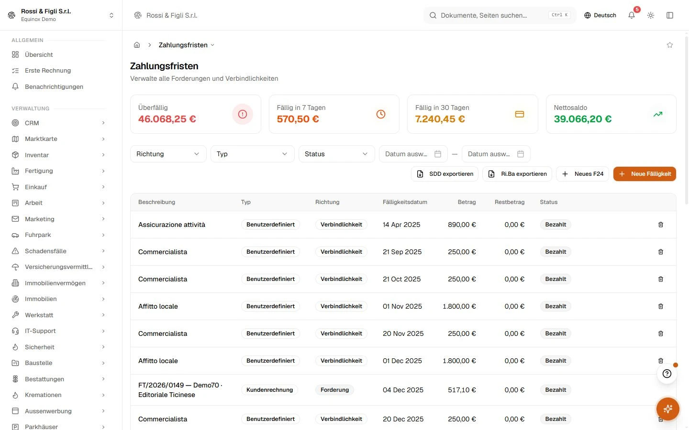Focus the Dokumente, Seiten suchen search field

pos(500,15)
